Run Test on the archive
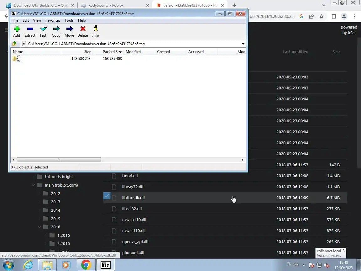This screenshot has width=361, height=271. coord(43,31)
